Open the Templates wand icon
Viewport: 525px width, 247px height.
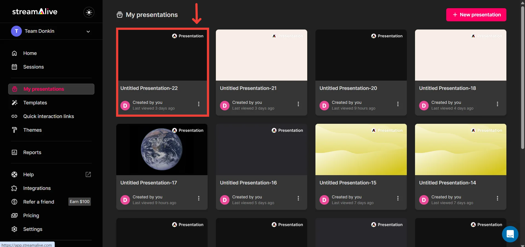click(14, 103)
